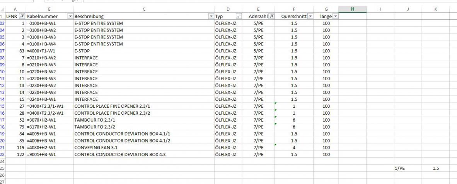Select column K header
Screen dimensions: 457x184
pyautogui.click(x=435, y=9)
